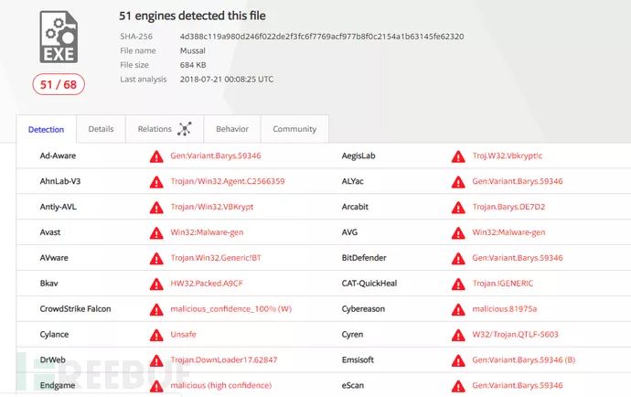Click the EXE file type icon
631x397 pixels.
pos(59,37)
